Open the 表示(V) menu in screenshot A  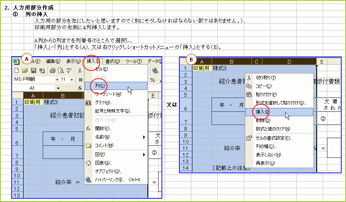[x=73, y=61]
